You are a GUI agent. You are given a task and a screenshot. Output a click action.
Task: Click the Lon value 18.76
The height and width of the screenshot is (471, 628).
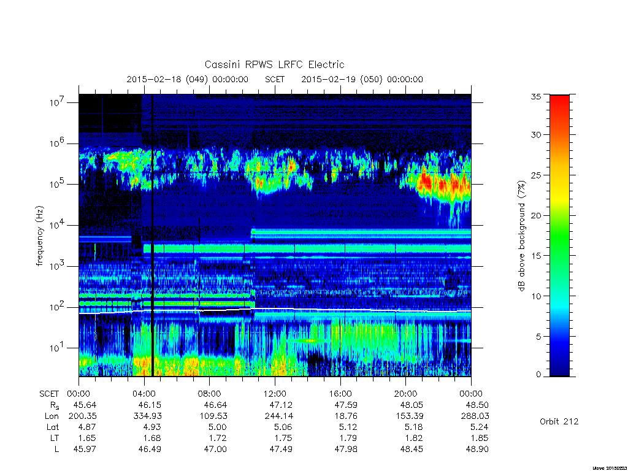tap(347, 416)
